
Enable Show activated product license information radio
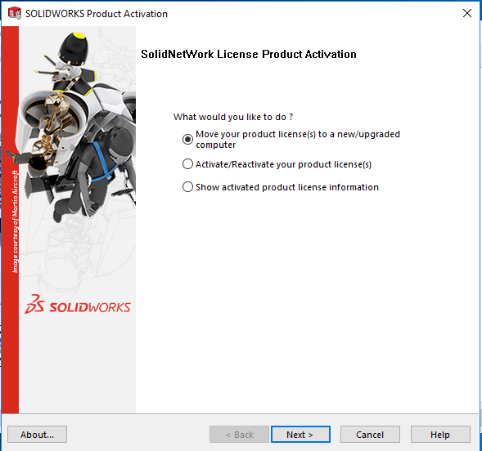(187, 187)
